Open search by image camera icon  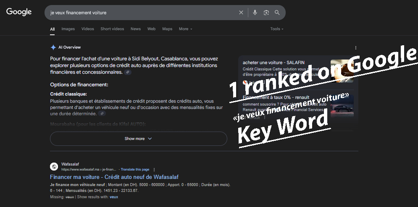click(266, 13)
